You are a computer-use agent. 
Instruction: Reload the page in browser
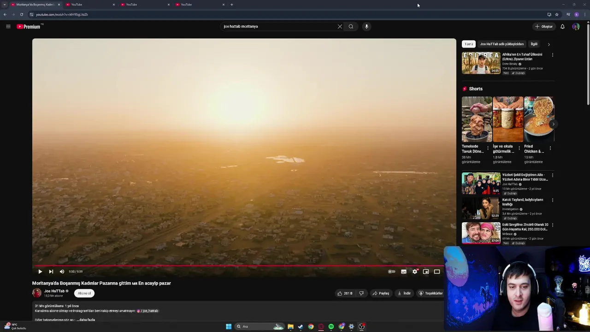(22, 14)
